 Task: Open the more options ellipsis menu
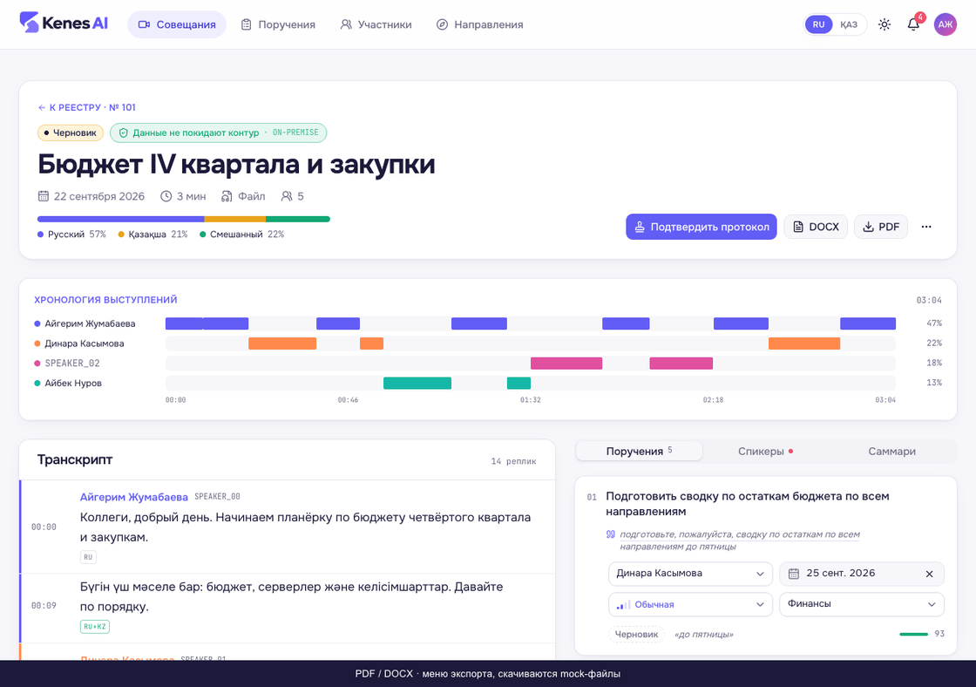(x=926, y=227)
